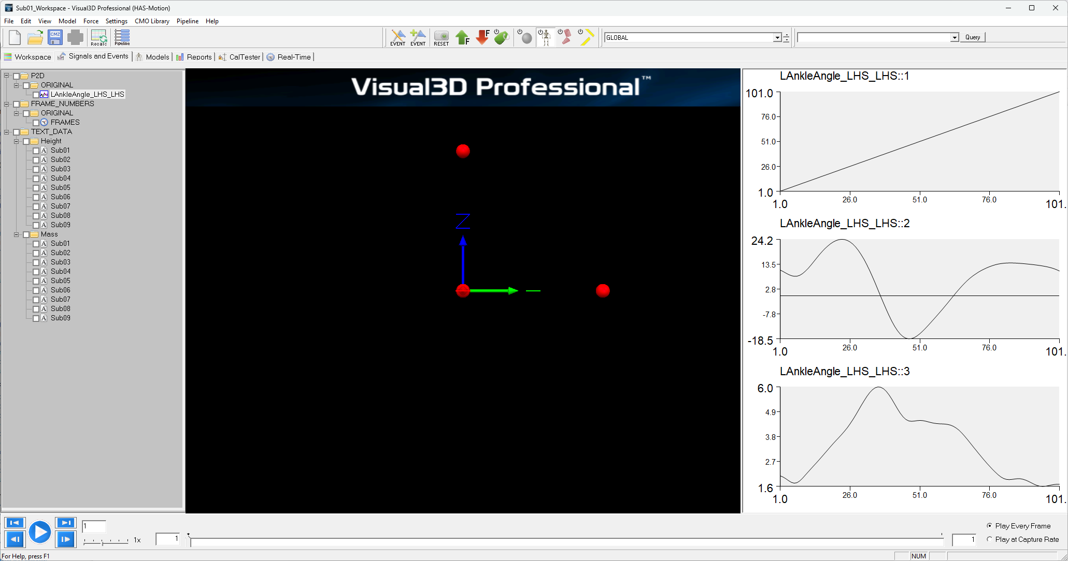
Task: Open the CMO Library menu
Action: (152, 21)
